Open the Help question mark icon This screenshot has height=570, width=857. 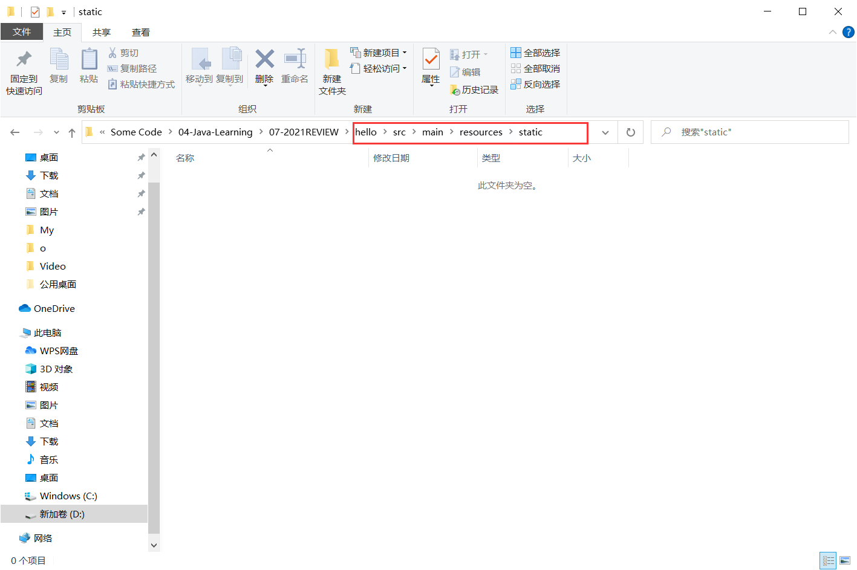pos(849,32)
